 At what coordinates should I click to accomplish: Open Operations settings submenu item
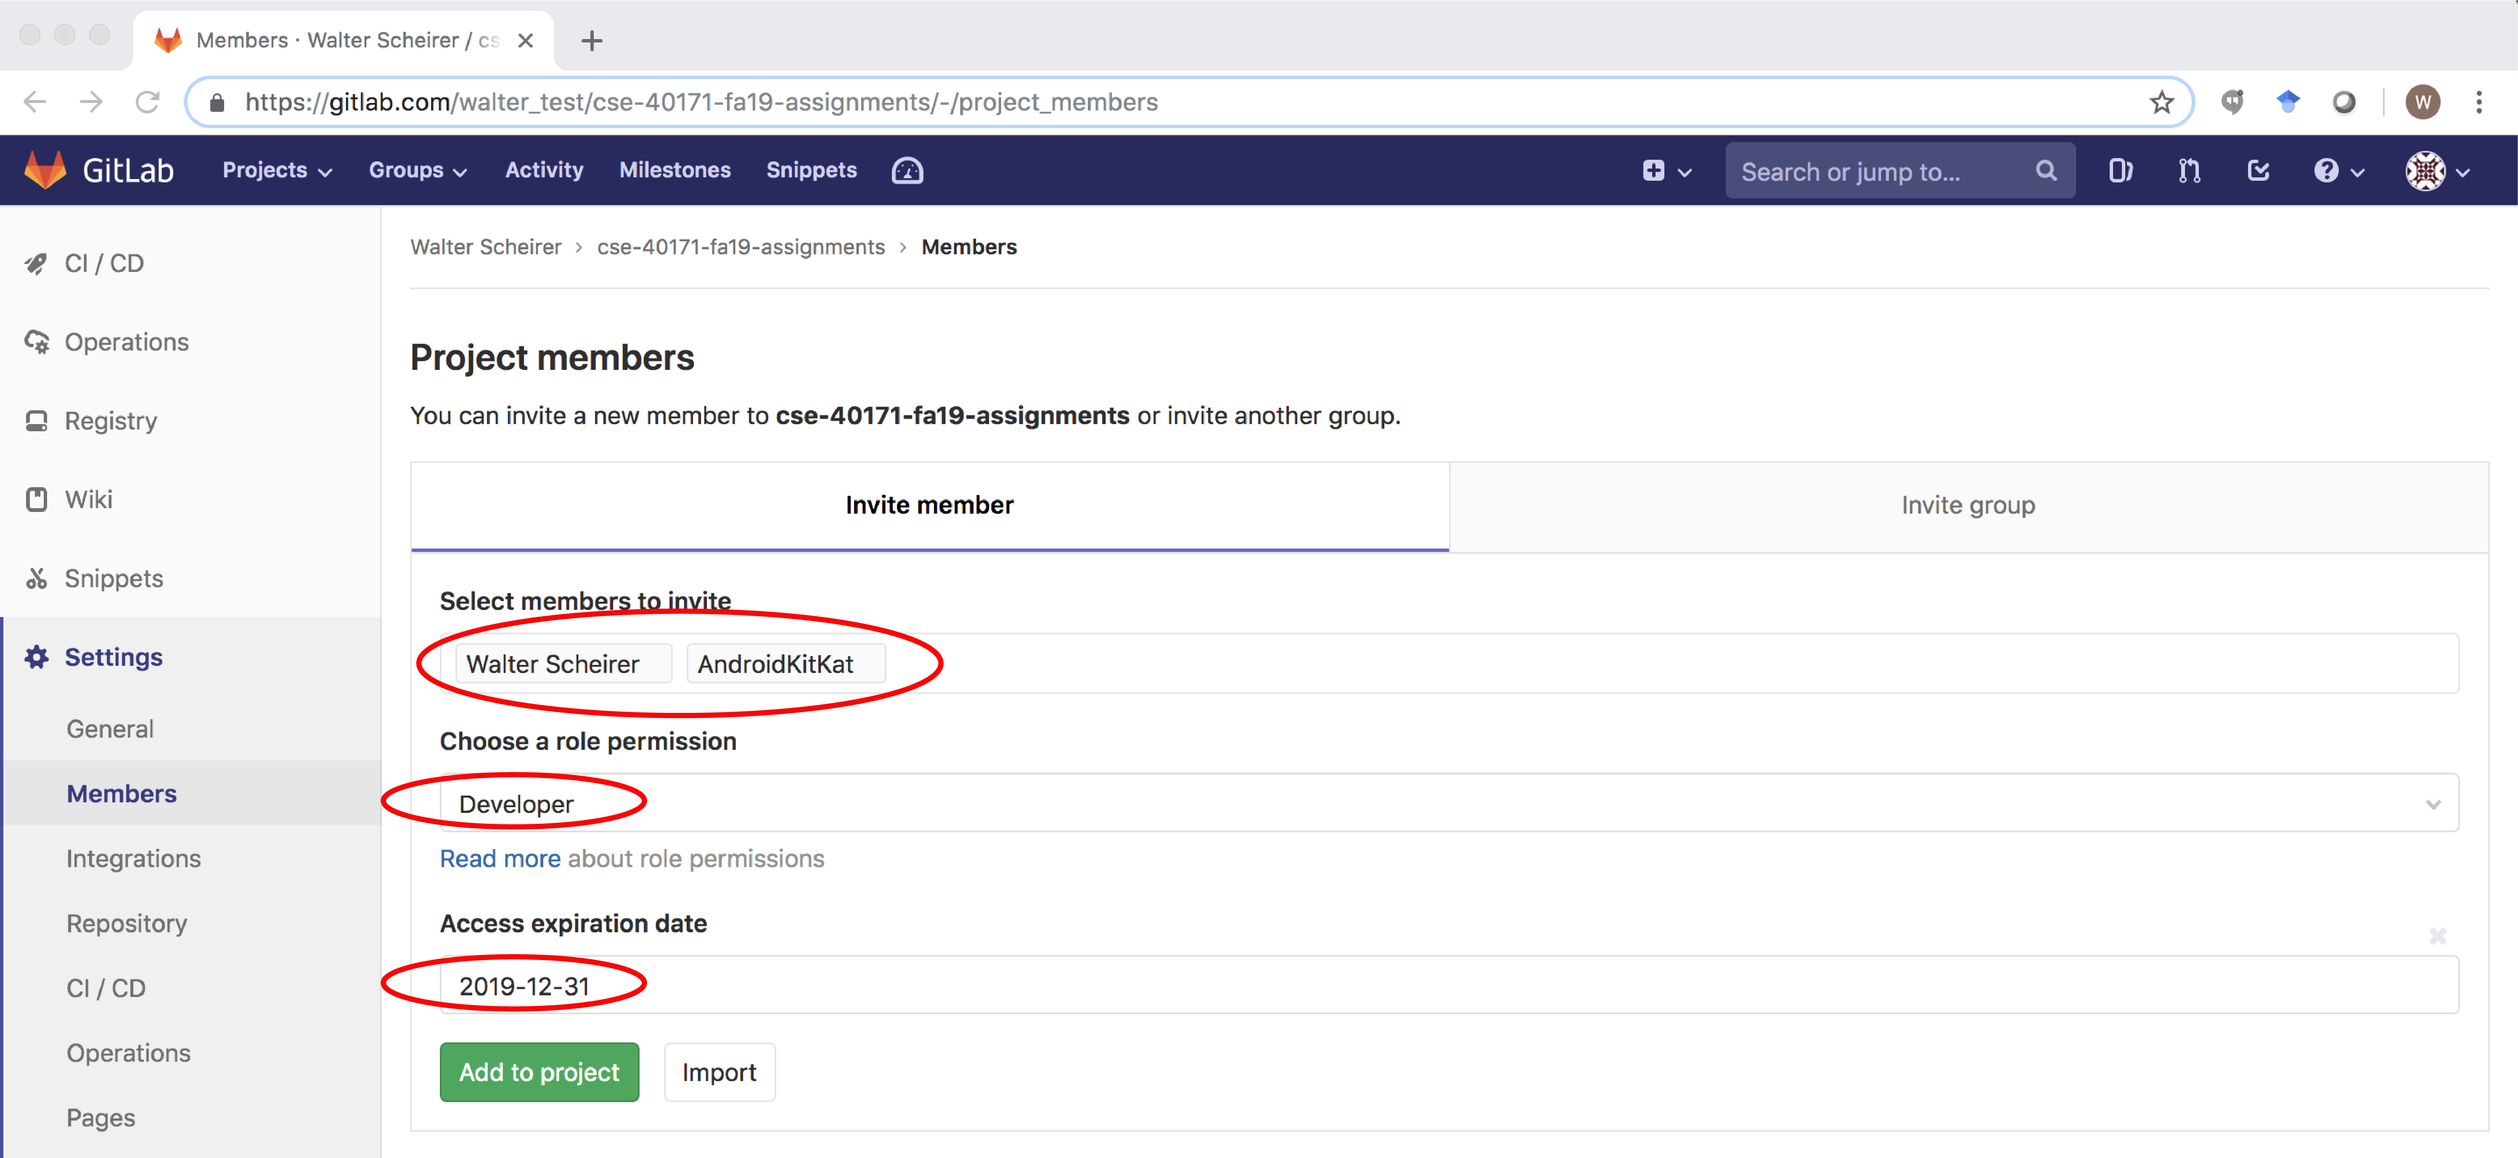pos(128,1052)
